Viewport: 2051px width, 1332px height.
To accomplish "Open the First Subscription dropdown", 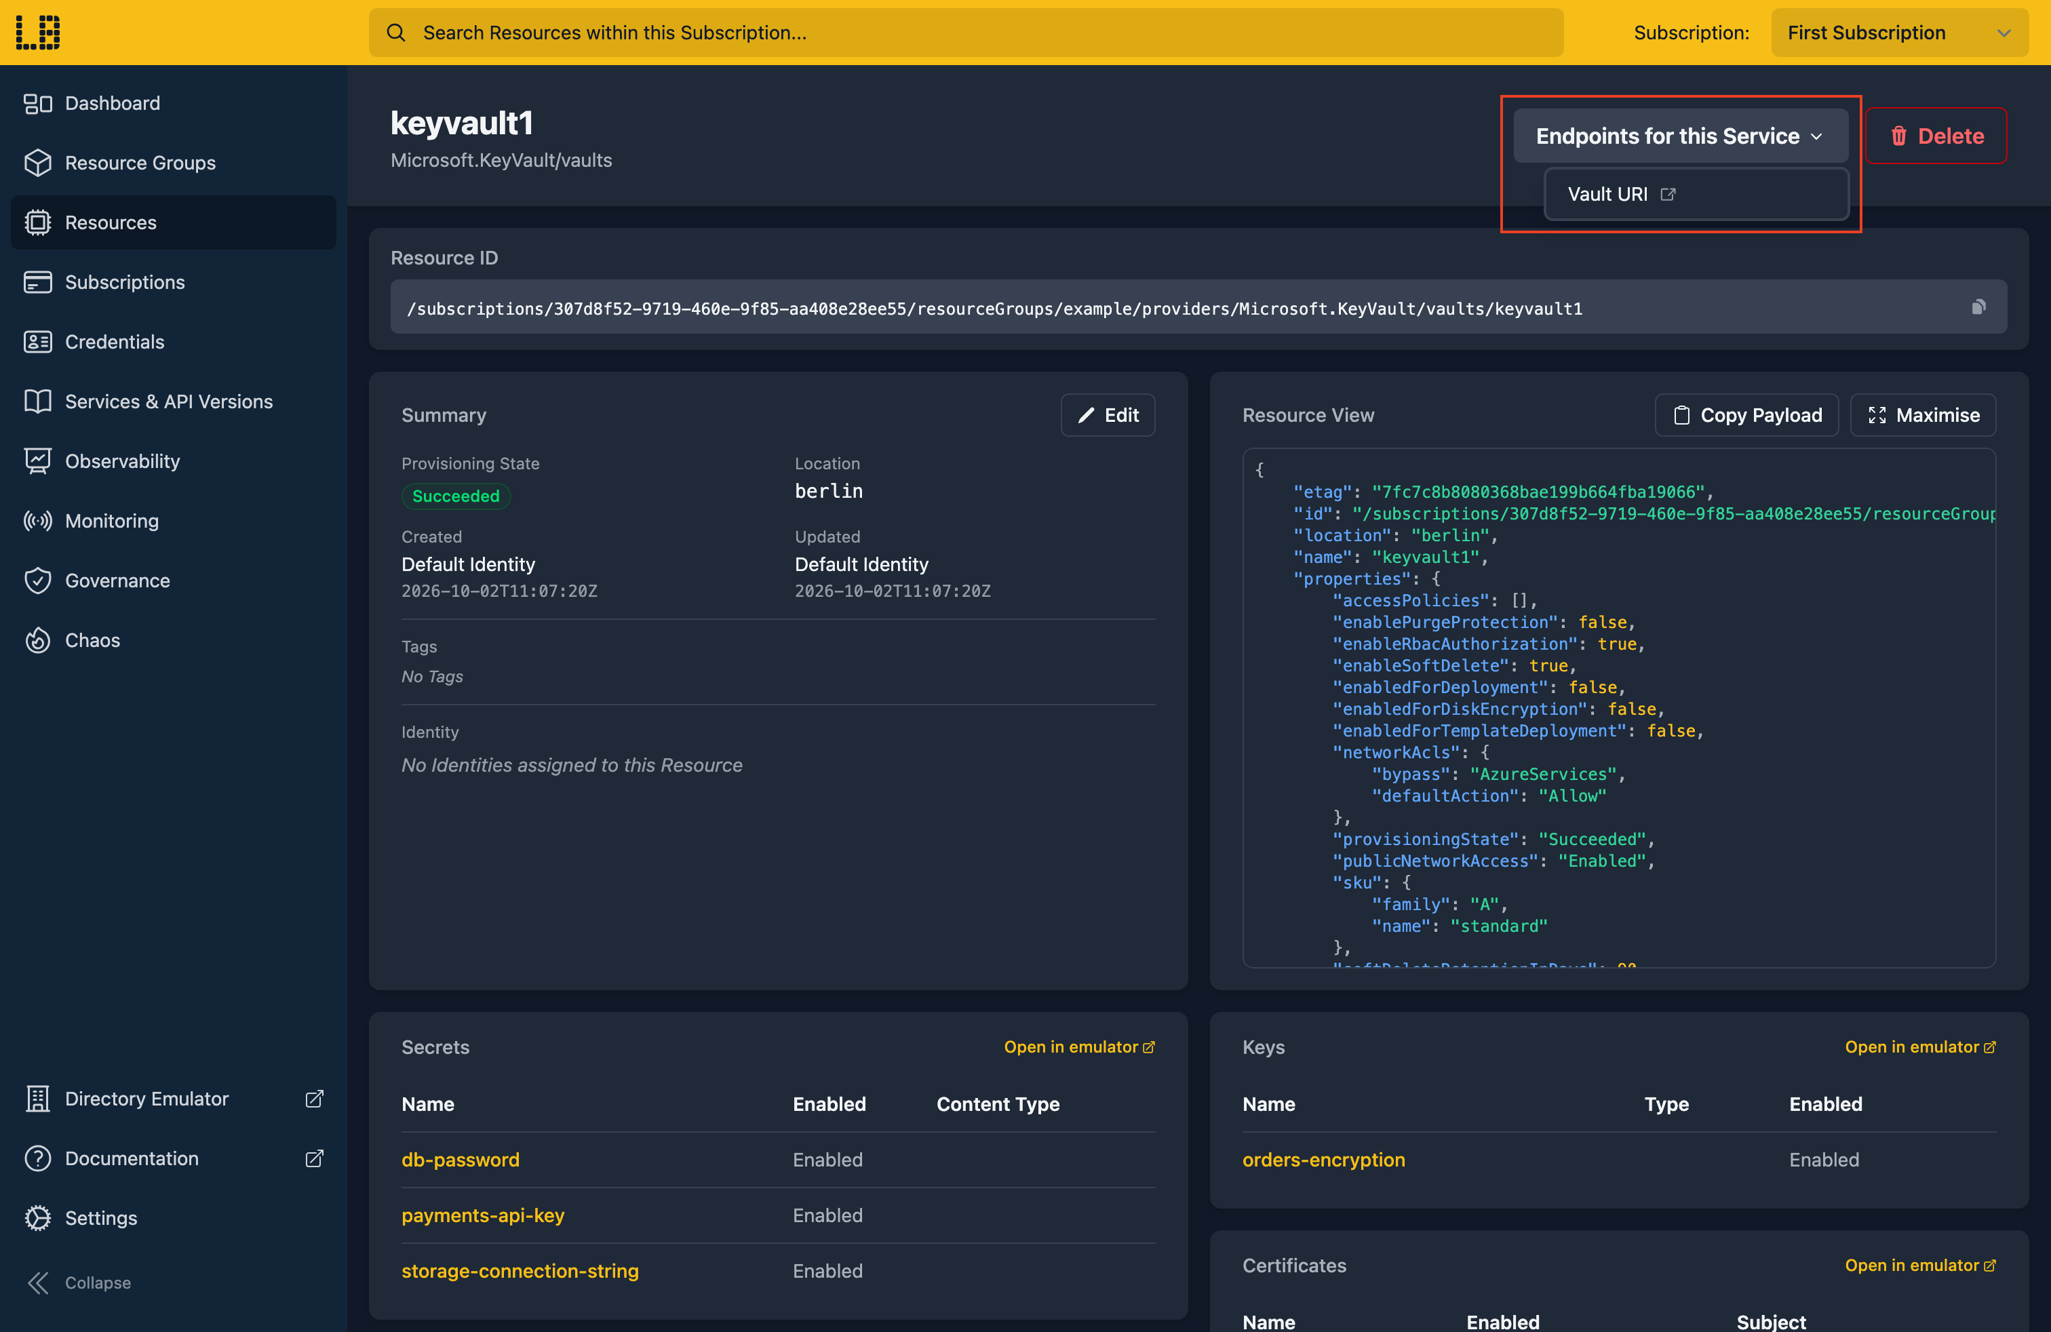I will pos(1899,33).
